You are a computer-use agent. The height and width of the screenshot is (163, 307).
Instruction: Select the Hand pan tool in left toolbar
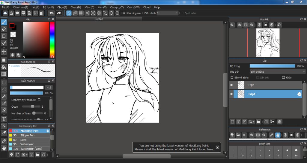click(4, 148)
